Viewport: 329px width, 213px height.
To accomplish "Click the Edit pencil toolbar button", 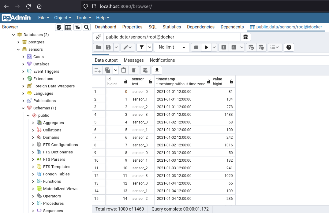I will tap(128, 47).
